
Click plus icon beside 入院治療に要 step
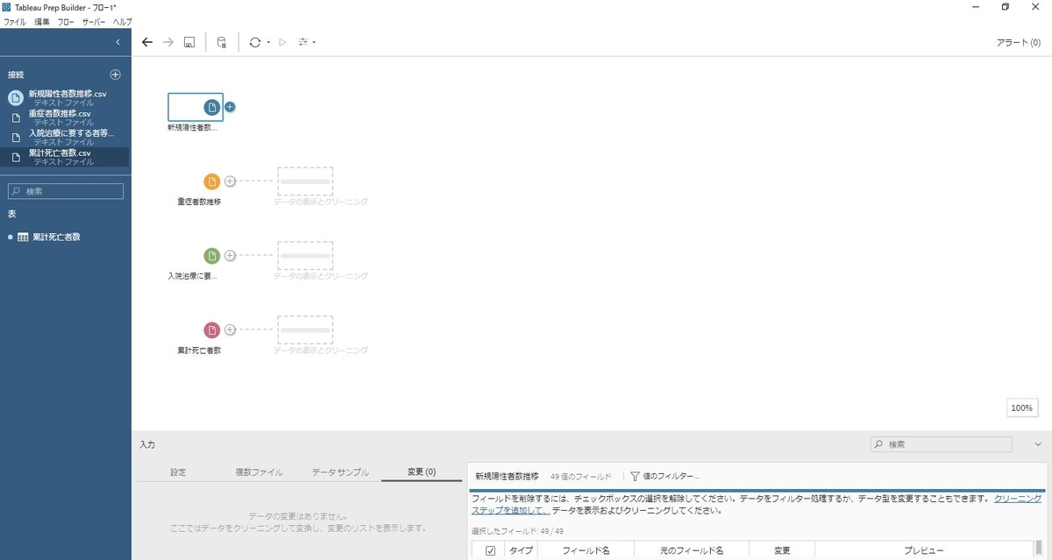[230, 256]
